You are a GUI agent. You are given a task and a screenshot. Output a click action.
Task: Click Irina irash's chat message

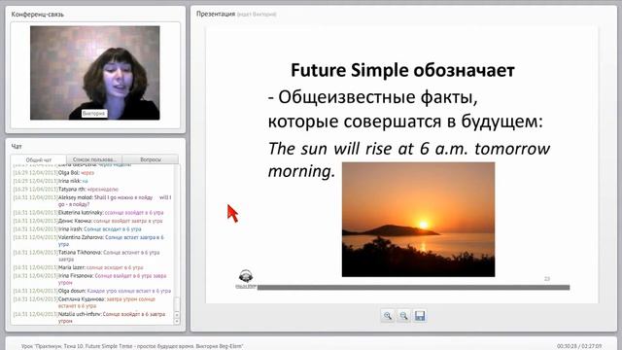(77, 229)
